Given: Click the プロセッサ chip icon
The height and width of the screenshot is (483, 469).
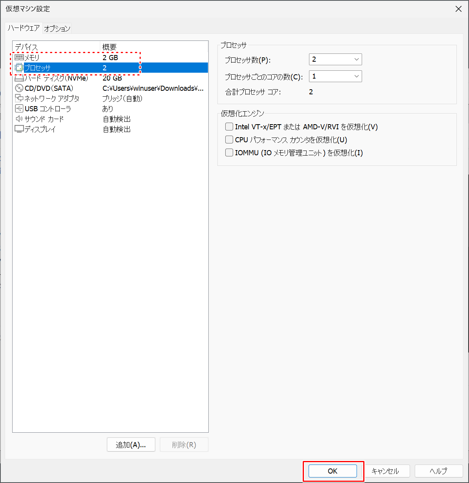Looking at the screenshot, I should 19,67.
